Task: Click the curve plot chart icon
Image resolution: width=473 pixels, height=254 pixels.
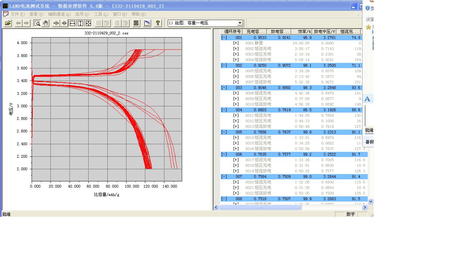Action: tap(147, 23)
